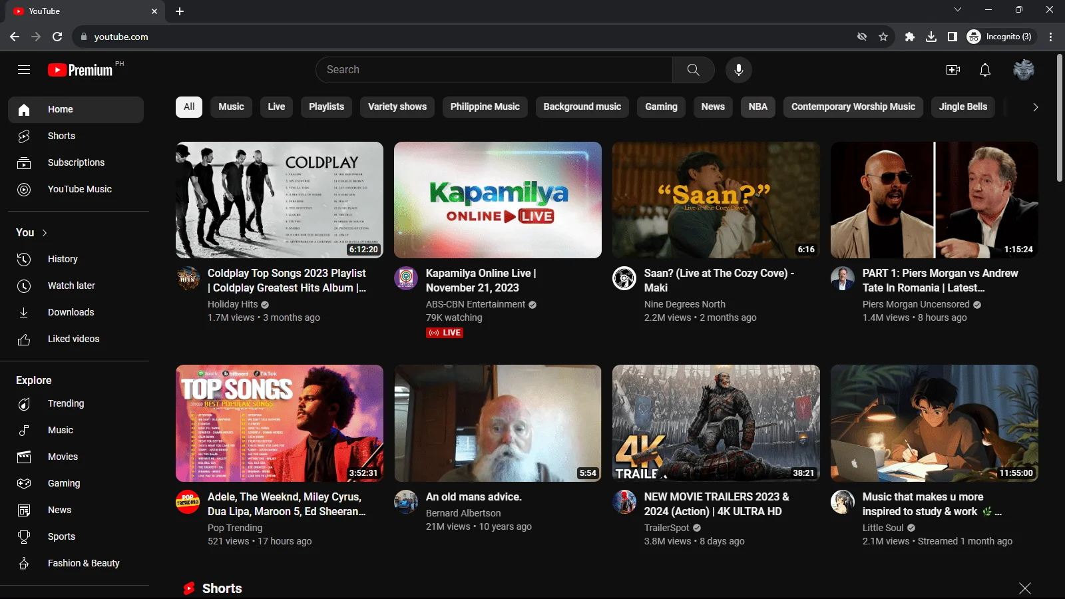Screen dimensions: 1065x599
Task: Bookmark this page with star icon
Action: point(883,37)
